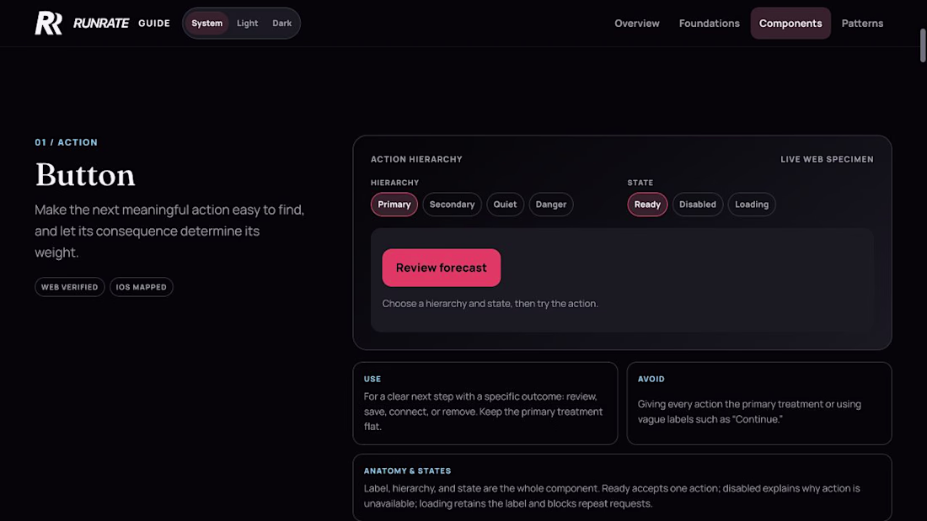Click the 'LIVE WEB SPECIMEN' label
Image resolution: width=927 pixels, height=521 pixels.
[x=827, y=159]
